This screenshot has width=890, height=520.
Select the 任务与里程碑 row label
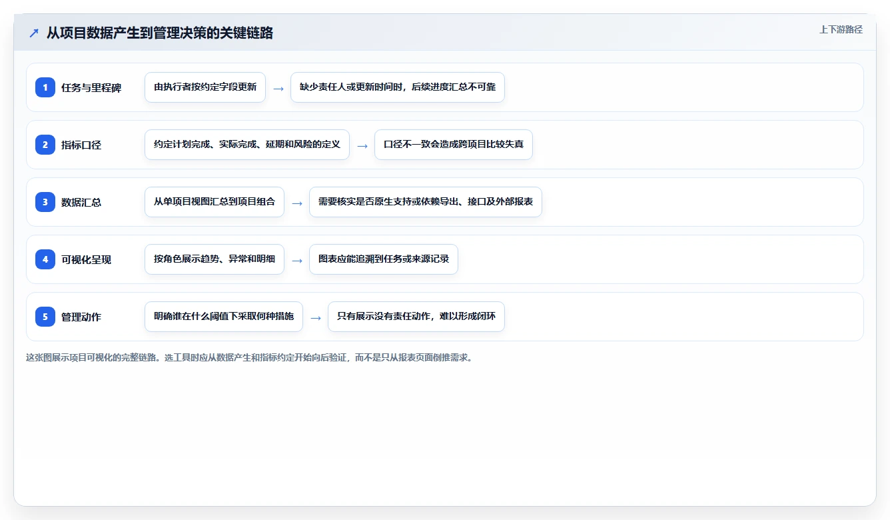click(91, 87)
